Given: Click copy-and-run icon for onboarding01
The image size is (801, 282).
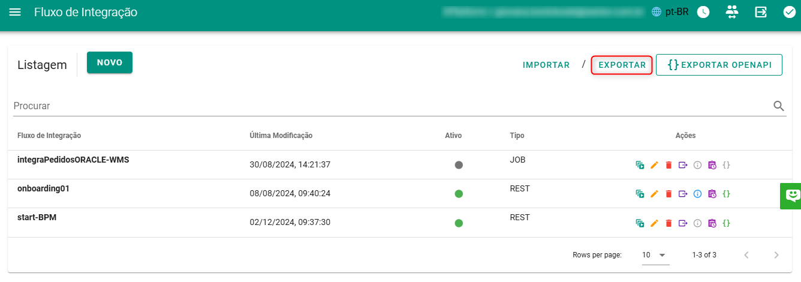Looking at the screenshot, I should click(x=640, y=194).
